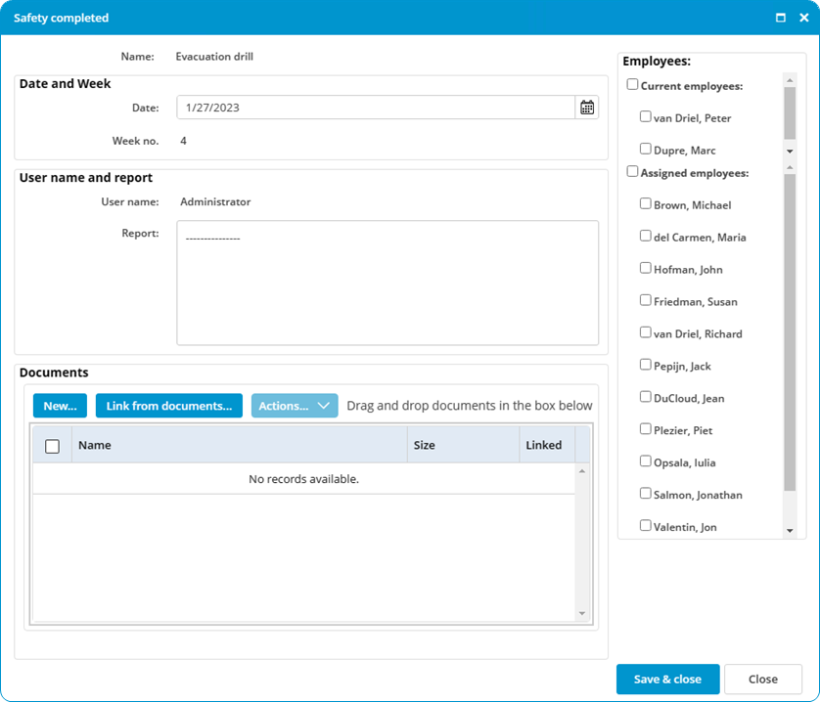Select the Valentin, Jon checkbox
Viewport: 820px width, 702px height.
[645, 525]
